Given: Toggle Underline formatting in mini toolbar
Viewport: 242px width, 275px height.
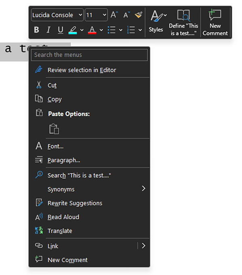Looking at the screenshot, I should (x=60, y=30).
